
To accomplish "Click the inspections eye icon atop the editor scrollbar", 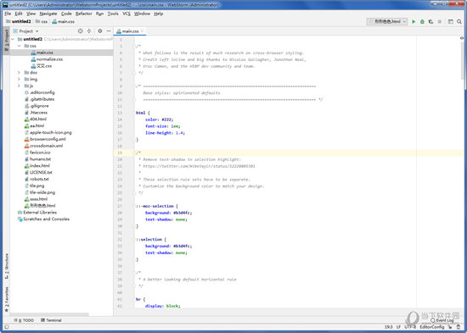I will 462,38.
